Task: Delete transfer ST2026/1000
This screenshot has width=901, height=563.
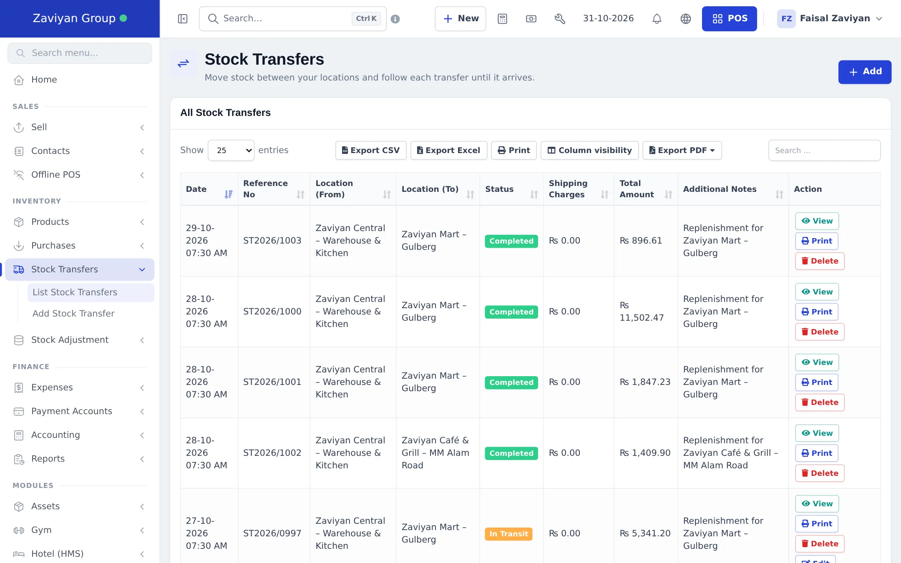Action: coord(820,332)
